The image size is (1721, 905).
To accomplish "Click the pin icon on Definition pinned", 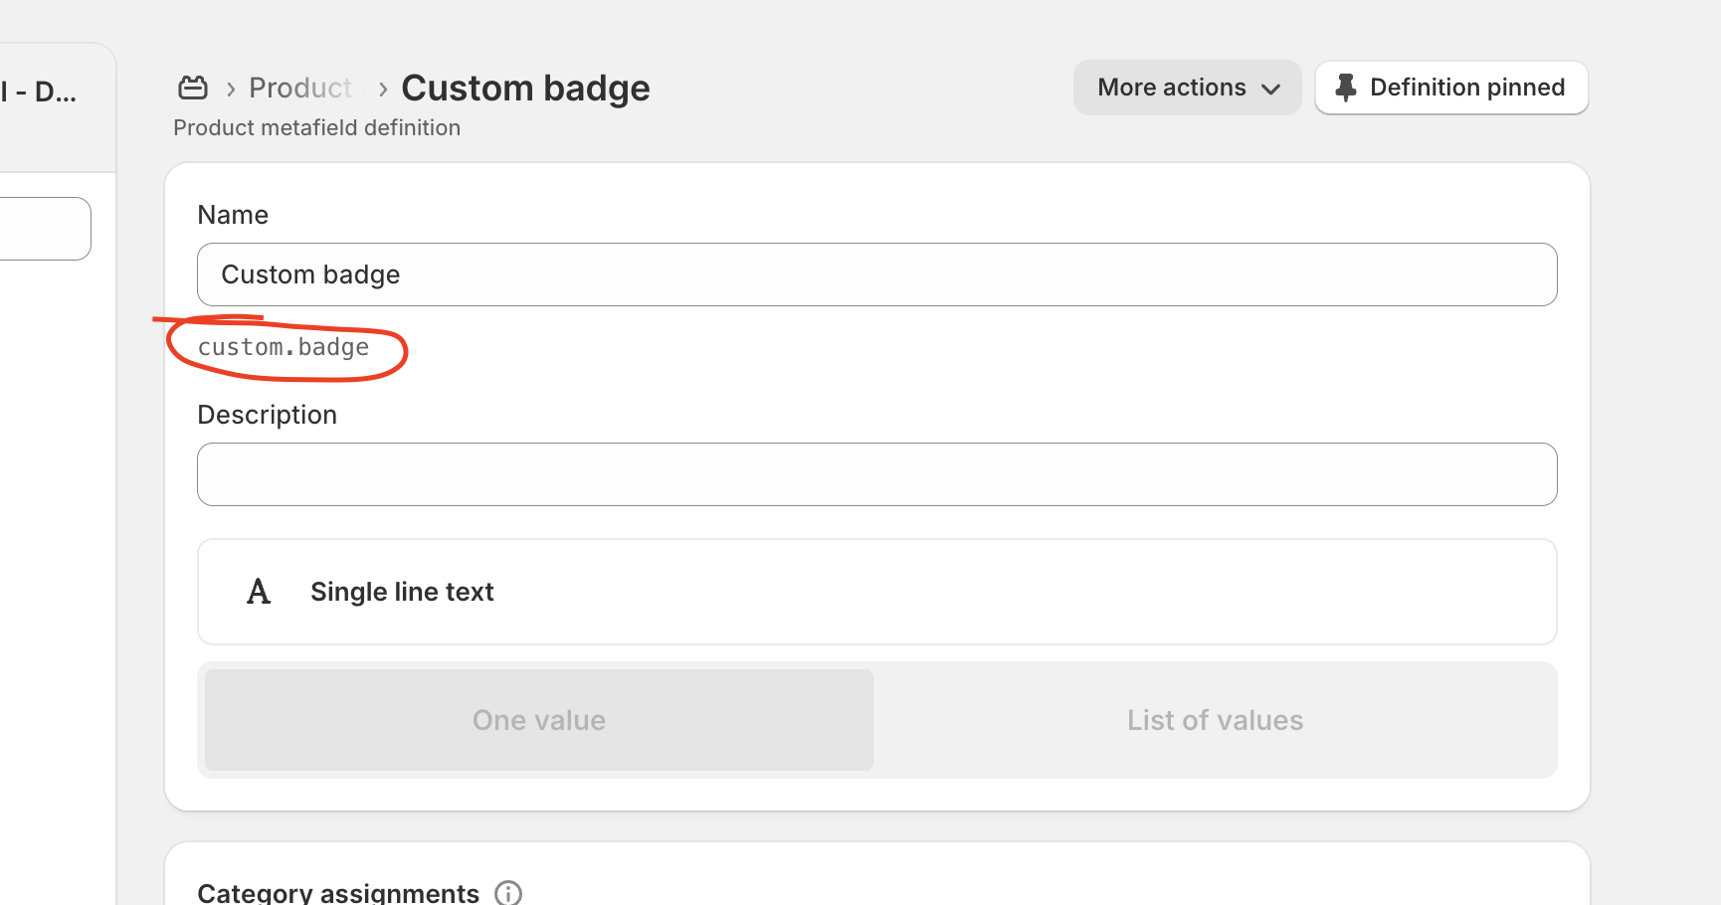I will (x=1345, y=88).
